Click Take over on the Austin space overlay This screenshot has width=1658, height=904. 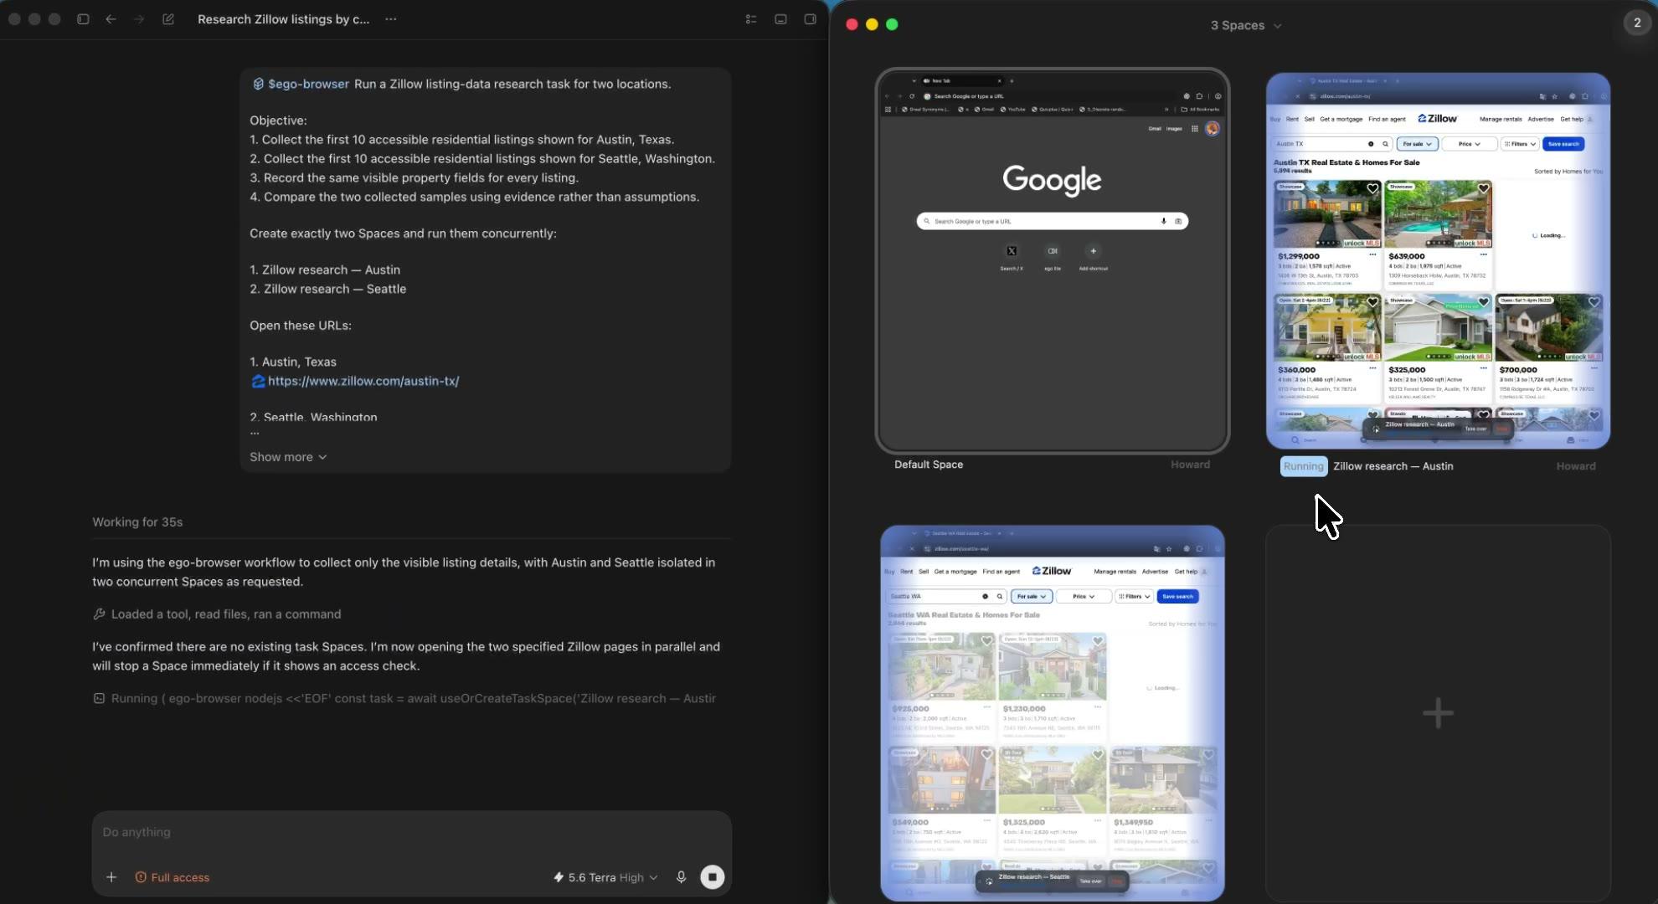coord(1475,429)
